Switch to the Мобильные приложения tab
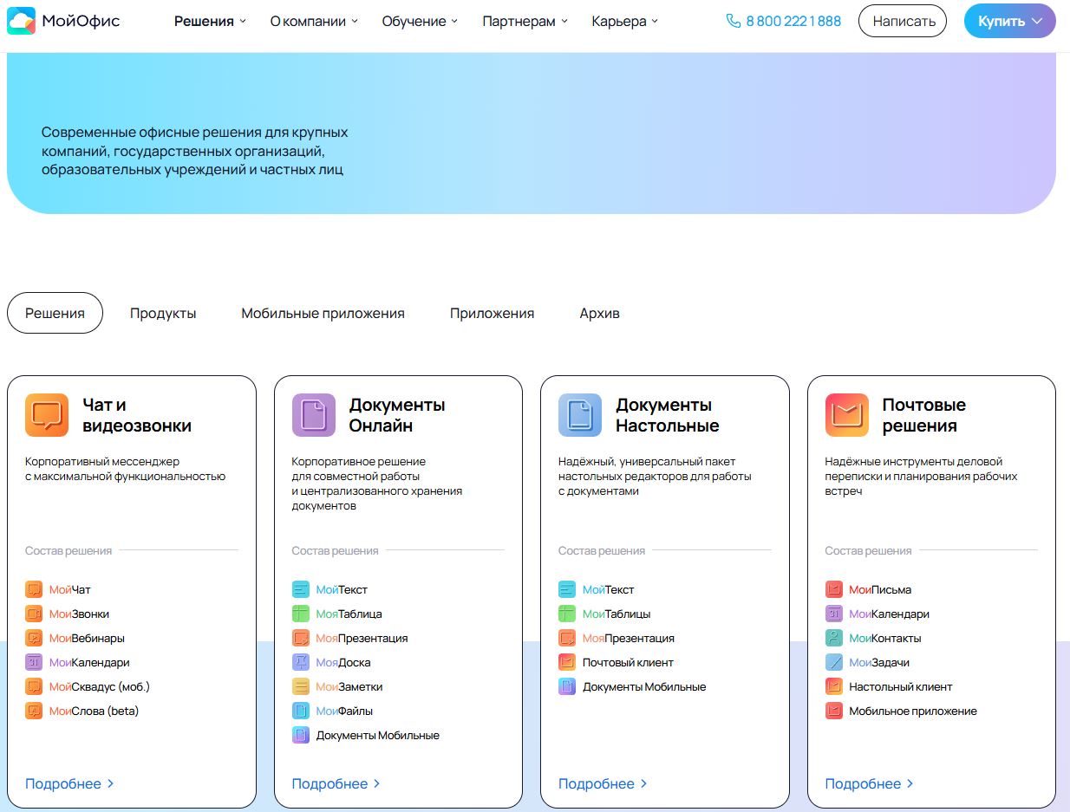1070x812 pixels. [323, 313]
